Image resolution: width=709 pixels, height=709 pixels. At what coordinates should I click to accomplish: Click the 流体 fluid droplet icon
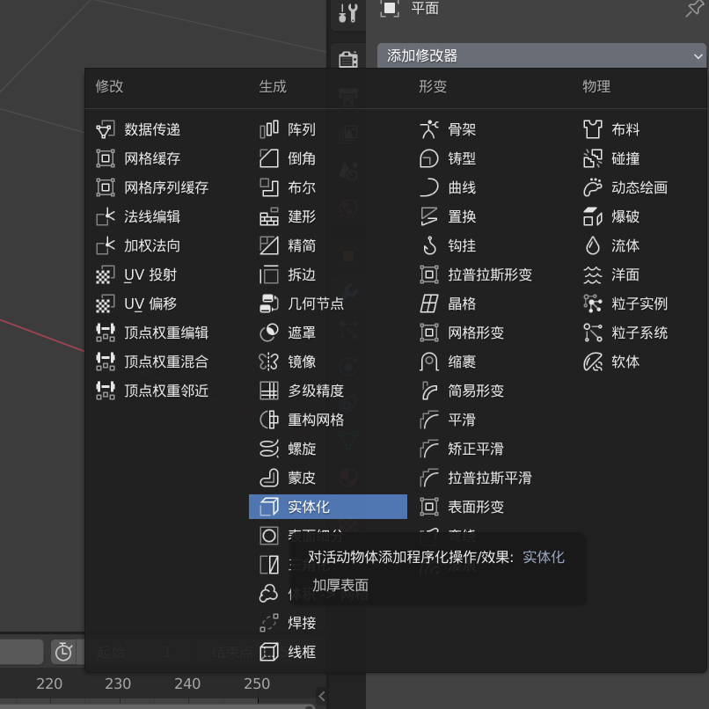[x=593, y=245]
